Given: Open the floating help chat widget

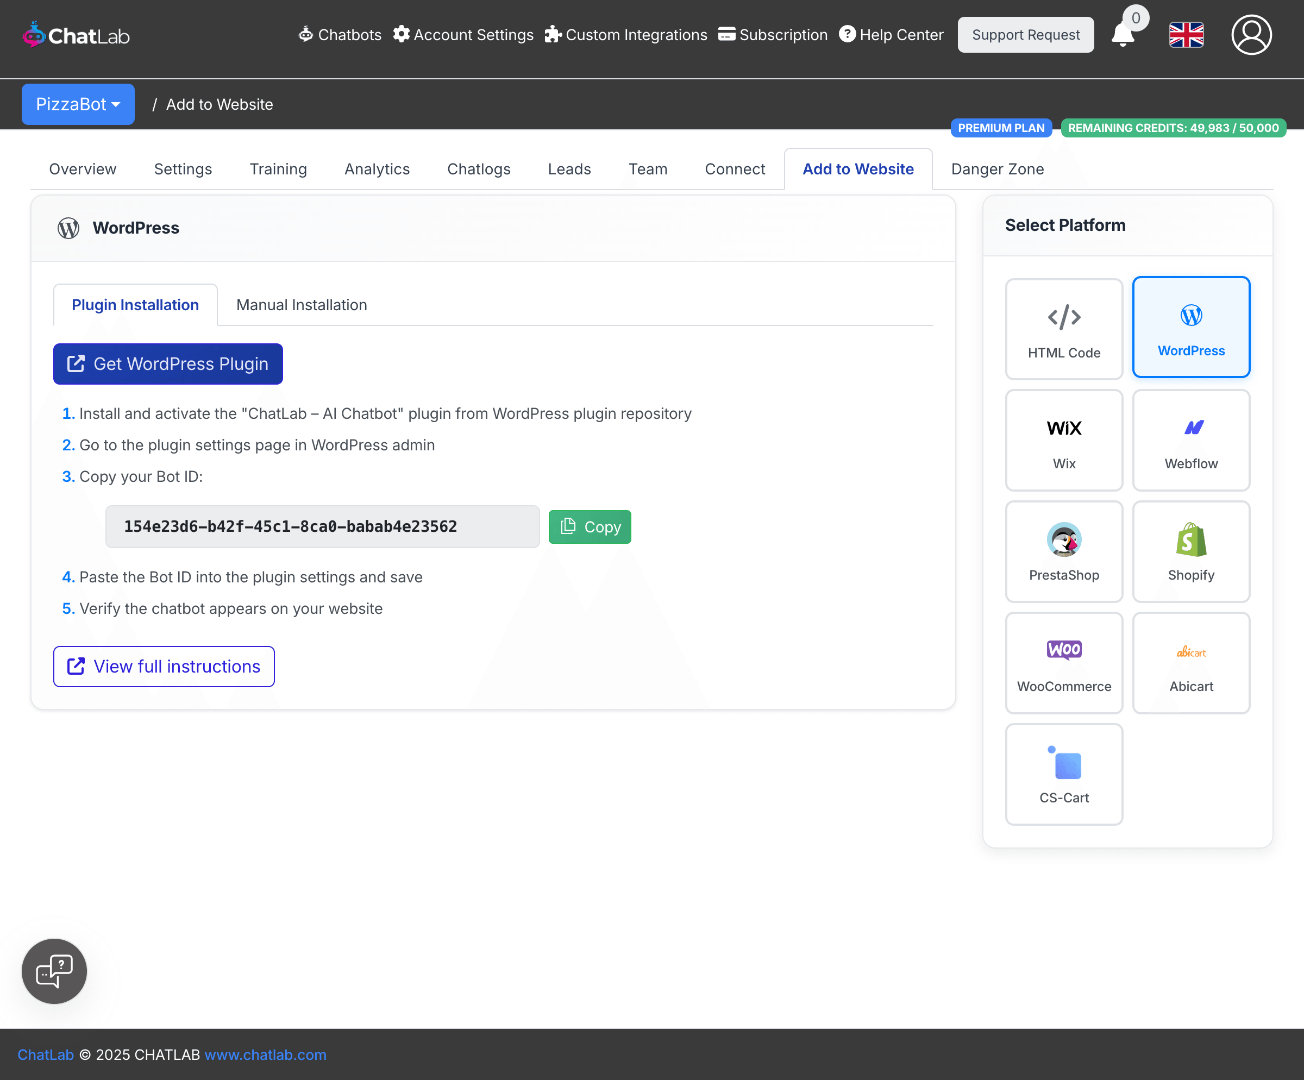Looking at the screenshot, I should [55, 971].
